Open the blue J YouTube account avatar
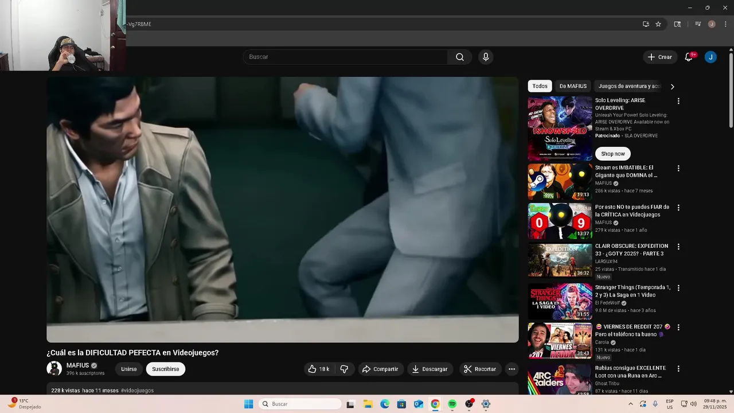The height and width of the screenshot is (413, 734). [710, 57]
